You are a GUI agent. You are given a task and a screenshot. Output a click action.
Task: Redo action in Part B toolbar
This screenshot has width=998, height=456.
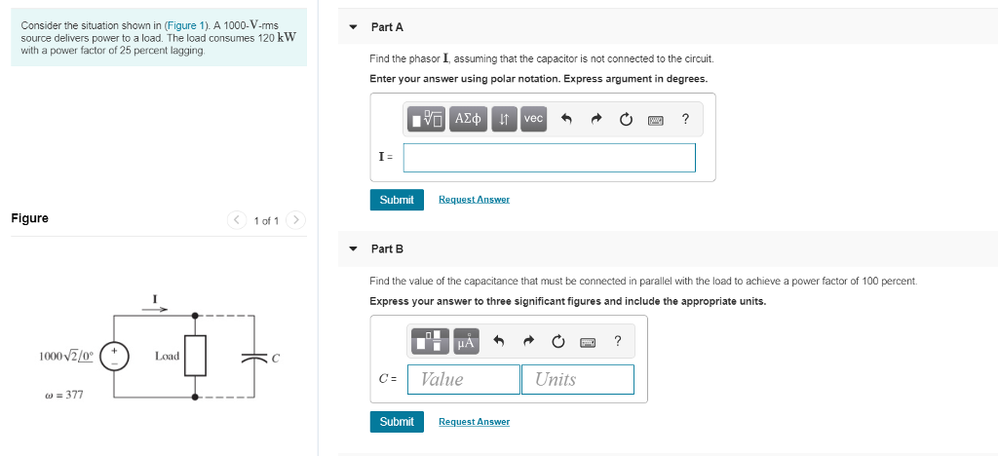(x=528, y=341)
